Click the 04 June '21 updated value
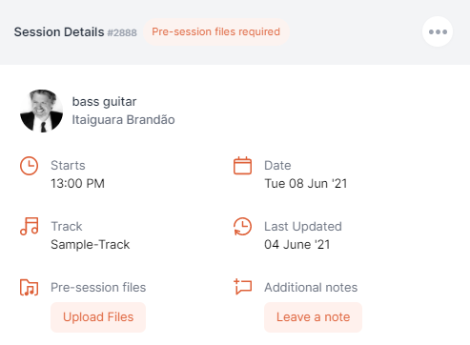The height and width of the screenshot is (345, 470). [297, 245]
